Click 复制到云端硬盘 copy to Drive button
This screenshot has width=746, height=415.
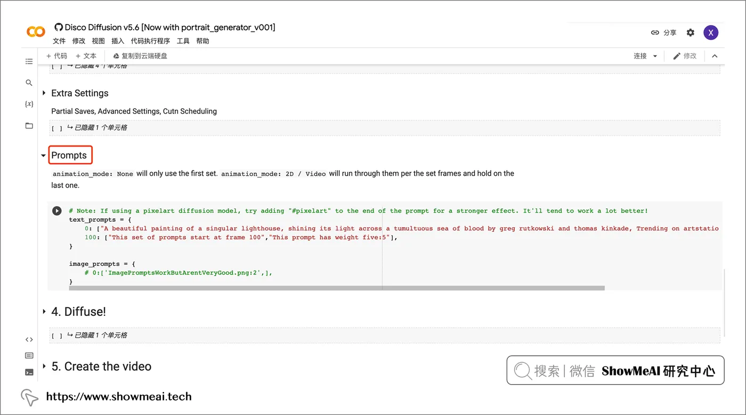(x=140, y=56)
